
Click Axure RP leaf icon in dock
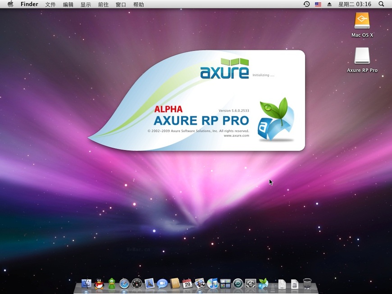pos(263,284)
